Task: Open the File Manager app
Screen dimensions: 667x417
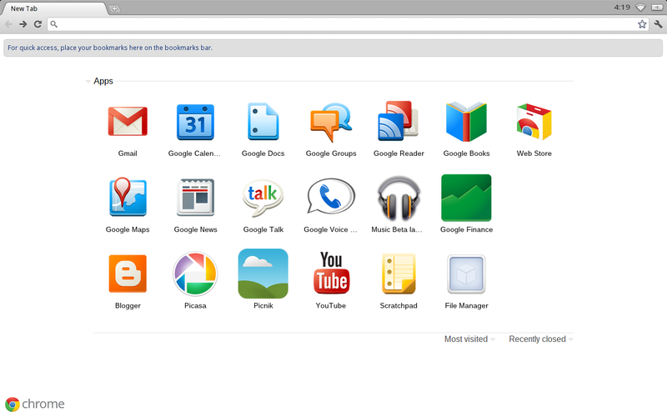Action: (466, 274)
